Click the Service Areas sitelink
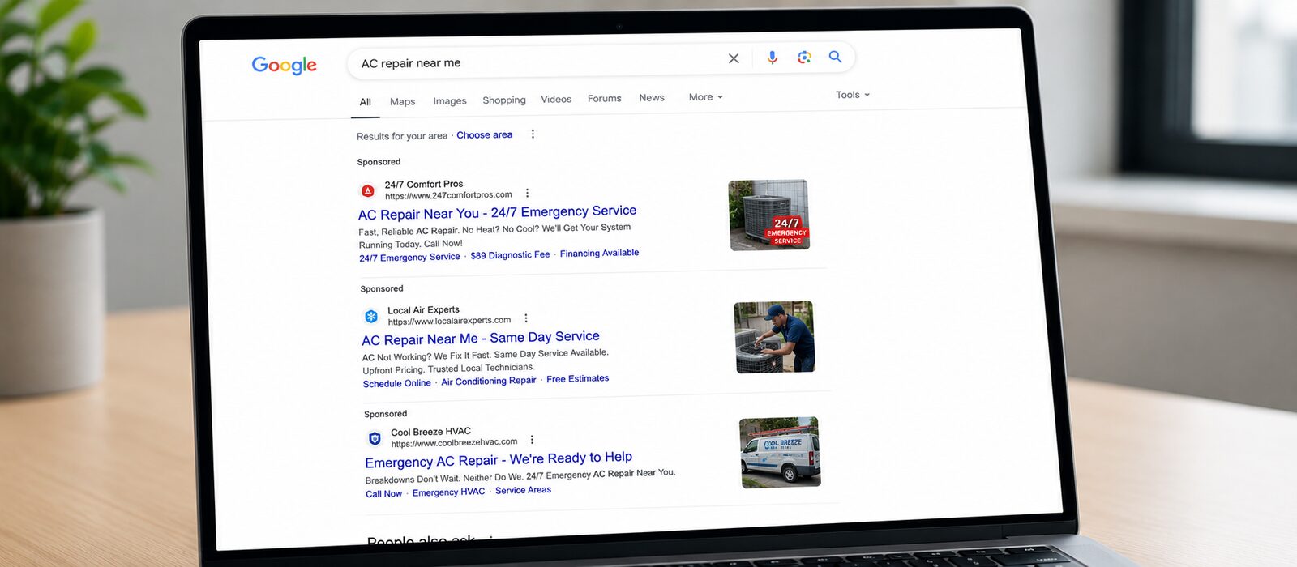 524,490
